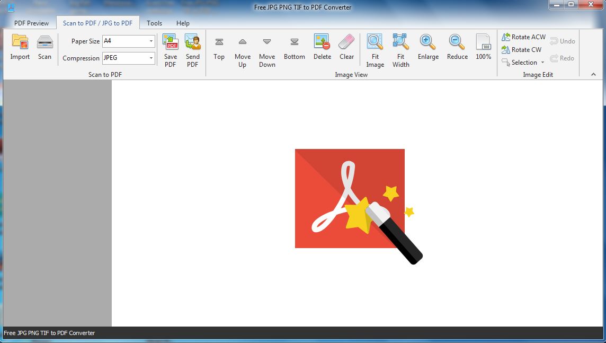
Task: Move the image down in order
Action: (267, 50)
